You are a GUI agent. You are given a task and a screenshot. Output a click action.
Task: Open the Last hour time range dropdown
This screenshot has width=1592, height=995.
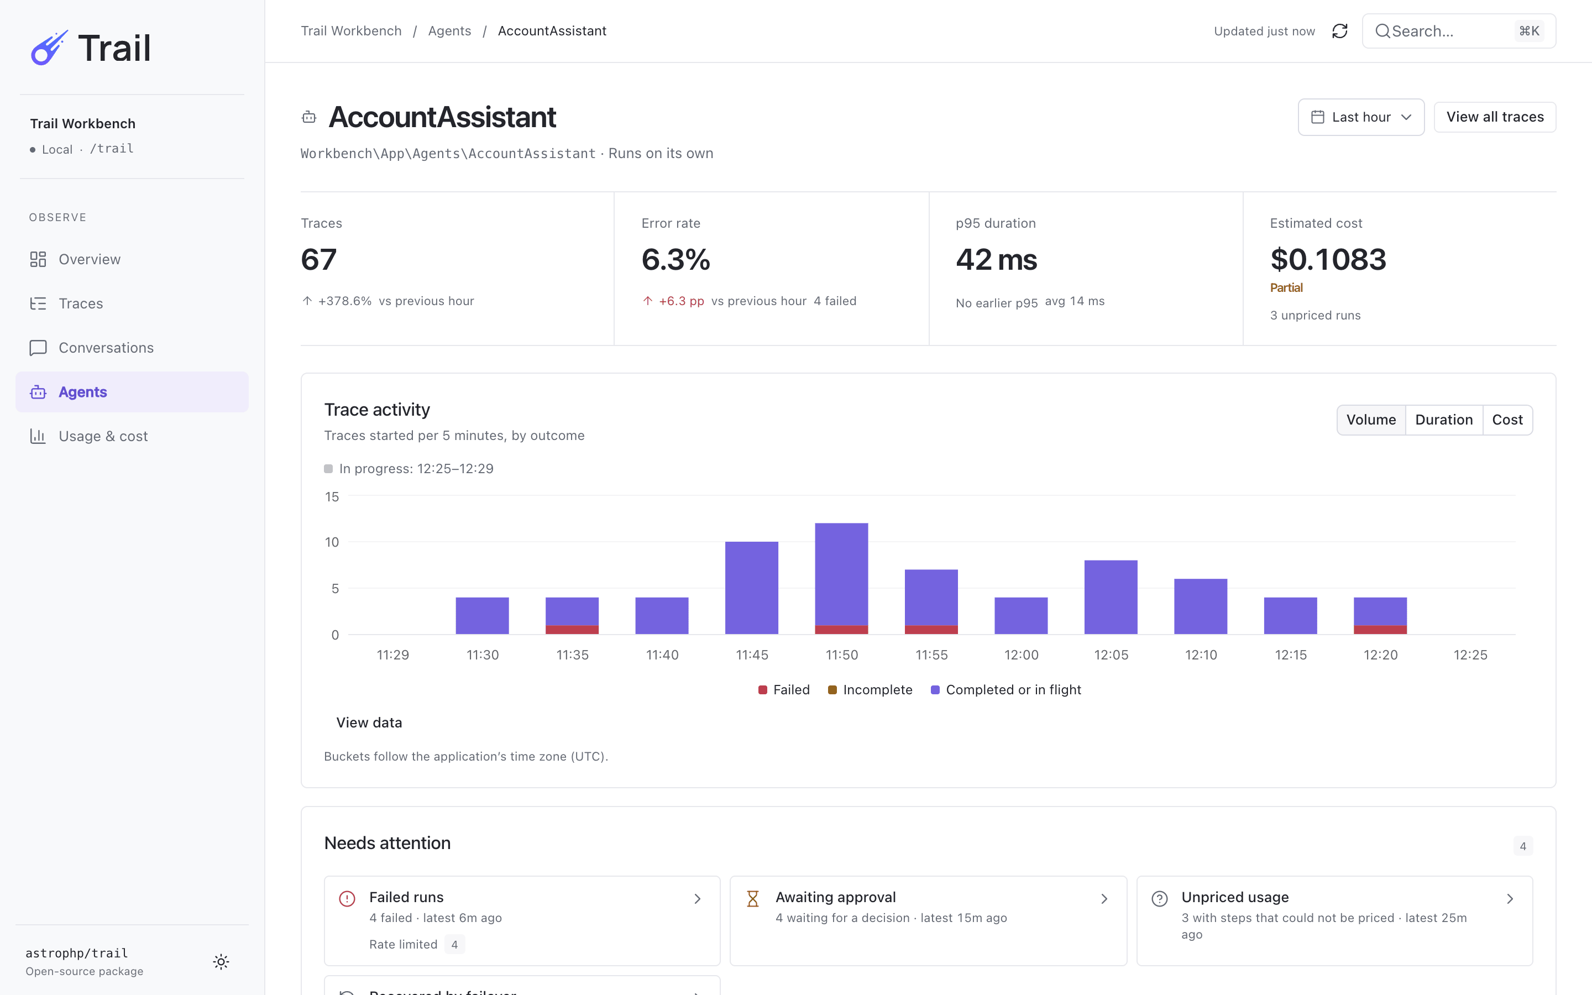(x=1360, y=117)
